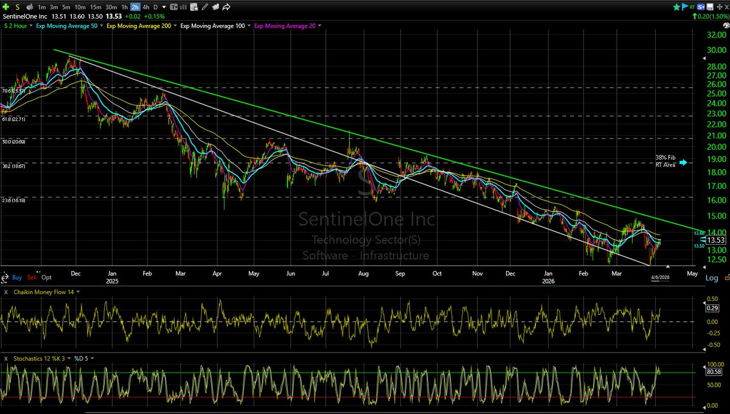This screenshot has height=414, width=730.
Task: Open Exp Moving Average 50 dropdown
Action: click(102, 26)
